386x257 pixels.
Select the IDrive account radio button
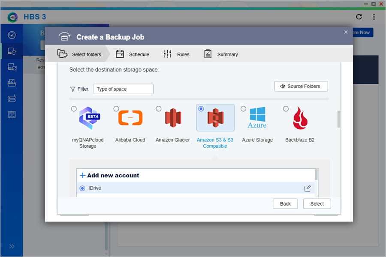click(82, 188)
